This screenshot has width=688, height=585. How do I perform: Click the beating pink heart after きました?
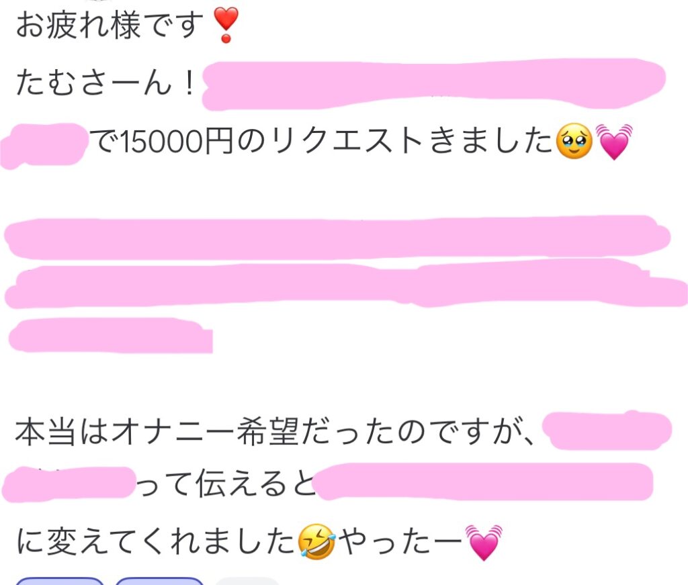[x=613, y=141]
